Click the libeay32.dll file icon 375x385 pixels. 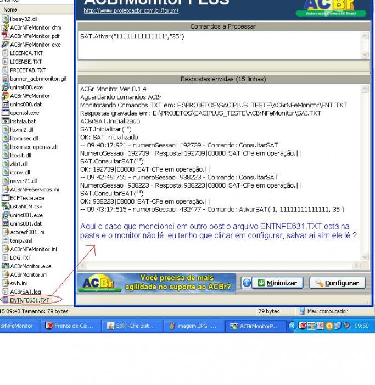[5, 19]
